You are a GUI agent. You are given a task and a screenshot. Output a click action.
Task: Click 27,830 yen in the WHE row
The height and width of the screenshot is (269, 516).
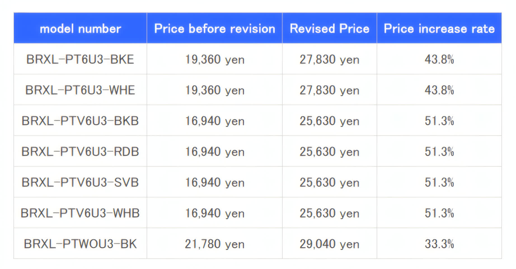pyautogui.click(x=330, y=90)
